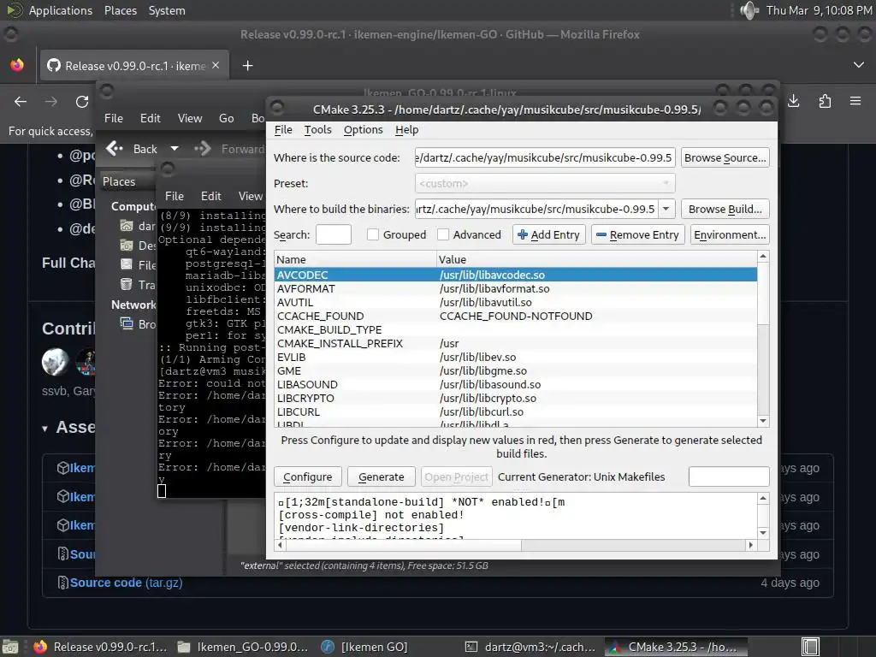Open Firefox hamburger menu
The image size is (876, 657).
tap(855, 101)
